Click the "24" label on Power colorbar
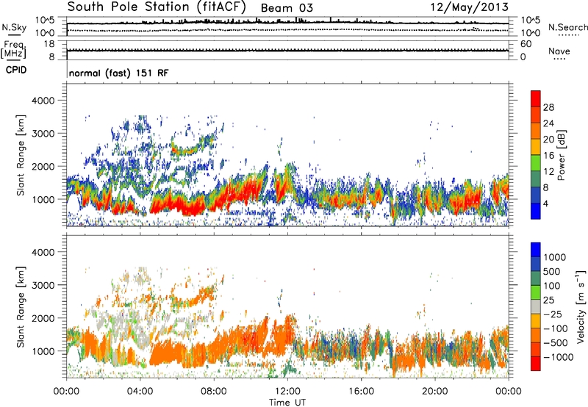This screenshot has height=407, width=588. [x=548, y=123]
